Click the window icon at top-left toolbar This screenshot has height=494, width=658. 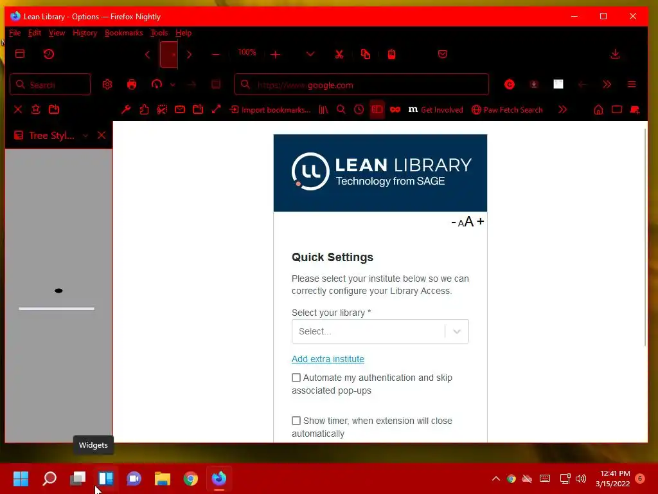20,54
